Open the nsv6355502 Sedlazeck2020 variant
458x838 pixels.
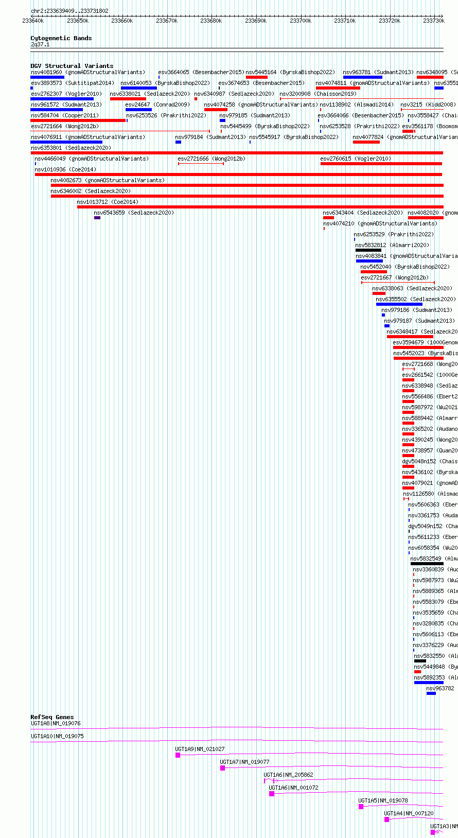pyautogui.click(x=416, y=299)
